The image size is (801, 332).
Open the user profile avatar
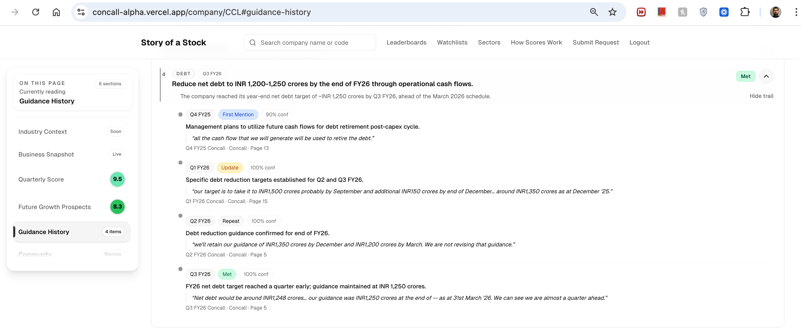tap(775, 12)
